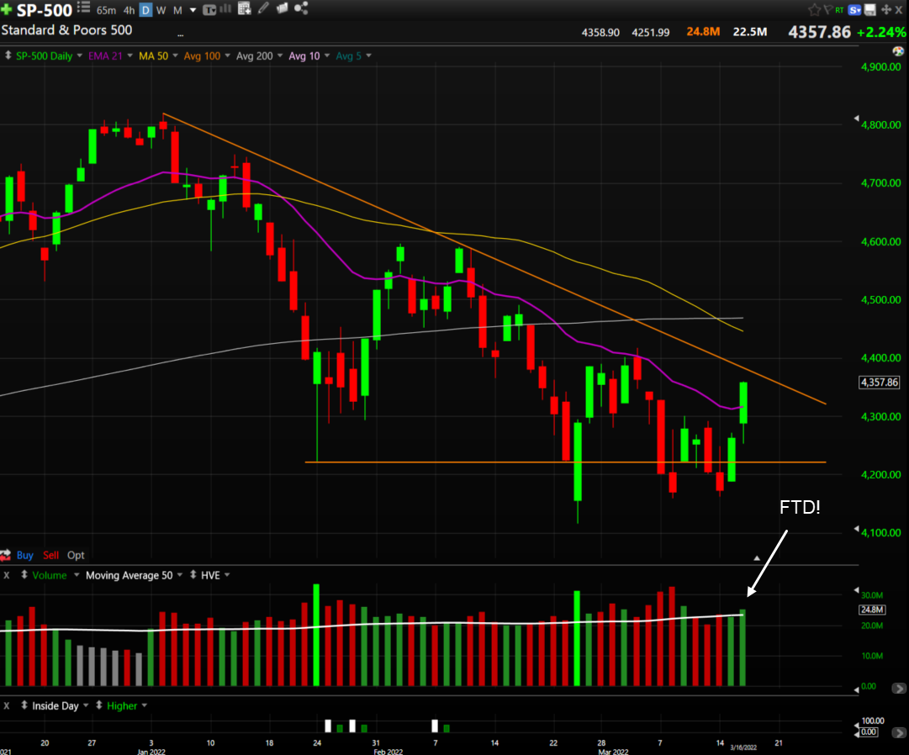
Task: Click the 4,357.86 price label on the axis
Action: [x=880, y=383]
